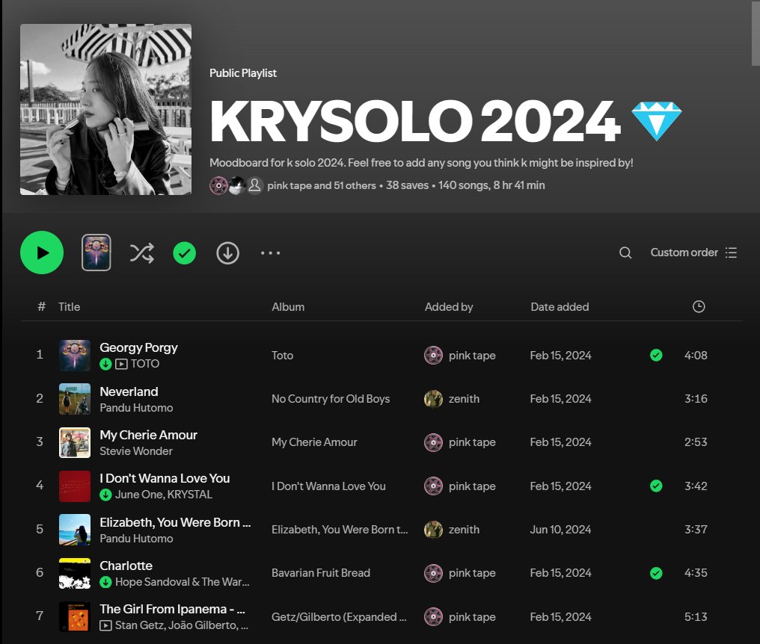This screenshot has height=644, width=760.
Task: Open Elizabeth, You Were Born album link
Action: coord(340,530)
